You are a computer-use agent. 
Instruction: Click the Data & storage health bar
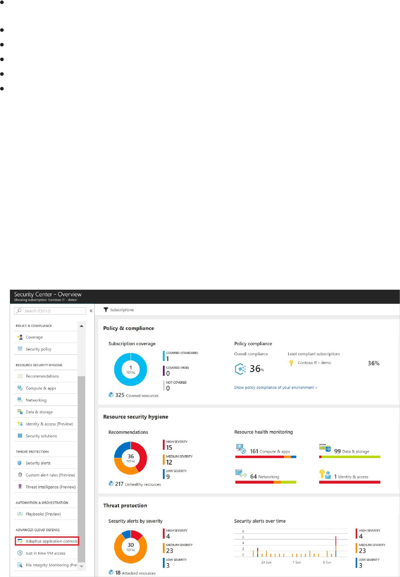point(349,457)
